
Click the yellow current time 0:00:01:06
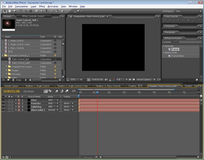point(12,91)
